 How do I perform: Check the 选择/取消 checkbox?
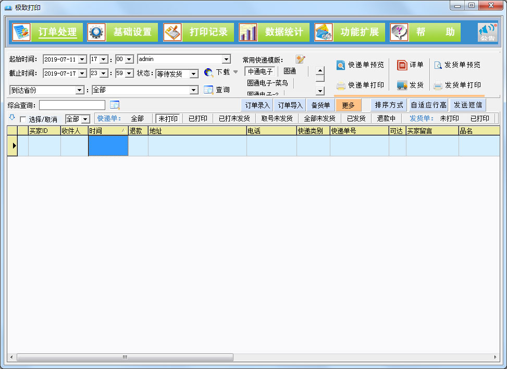[x=22, y=119]
